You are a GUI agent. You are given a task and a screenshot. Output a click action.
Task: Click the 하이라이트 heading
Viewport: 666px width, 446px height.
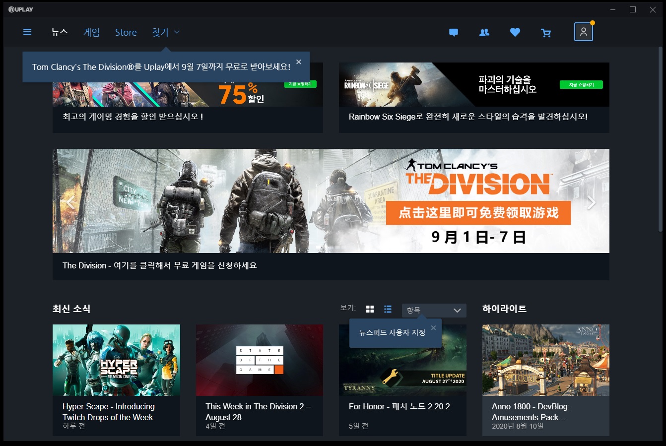tap(504, 309)
